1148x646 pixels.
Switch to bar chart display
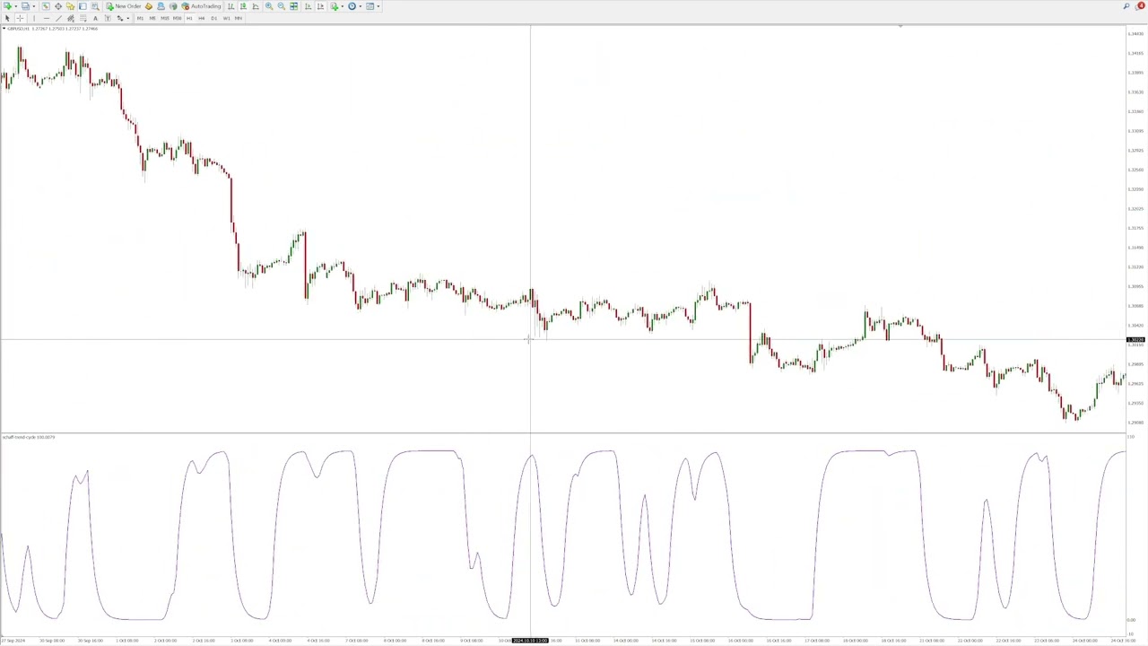click(231, 6)
